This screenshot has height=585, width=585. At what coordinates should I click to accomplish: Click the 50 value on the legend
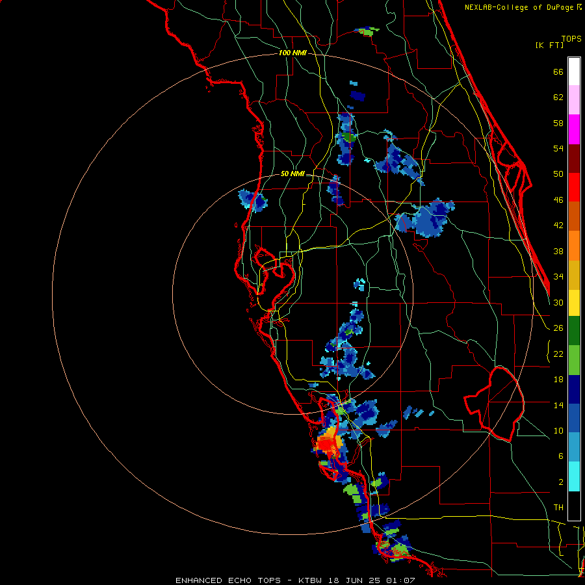[x=558, y=174]
